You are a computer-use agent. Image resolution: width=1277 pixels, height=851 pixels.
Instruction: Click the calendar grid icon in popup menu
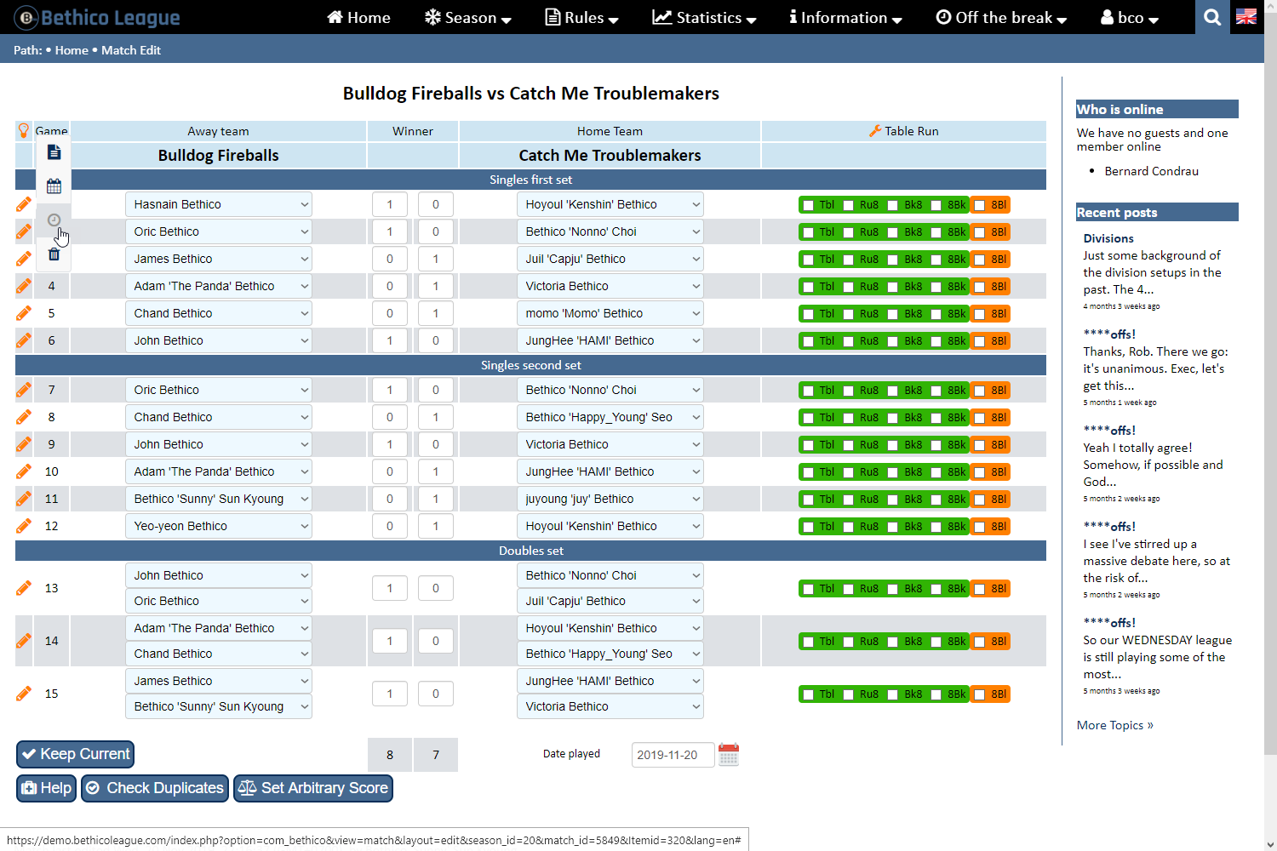pyautogui.click(x=54, y=186)
